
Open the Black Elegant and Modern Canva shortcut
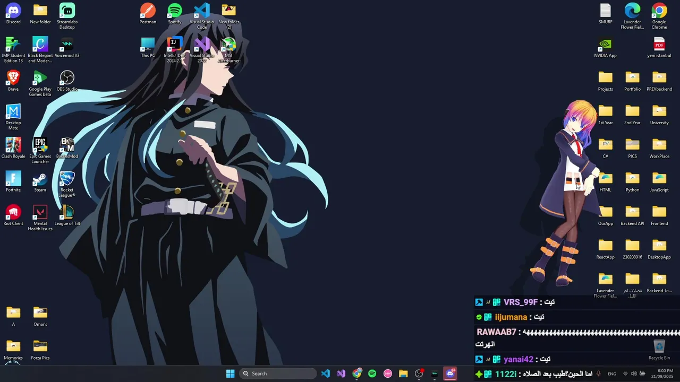40,50
